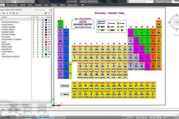Viewport: 179px width, 119px height.
Task: Select the LANTHANIDES_ACTINIDES layer name
Action: [11, 39]
